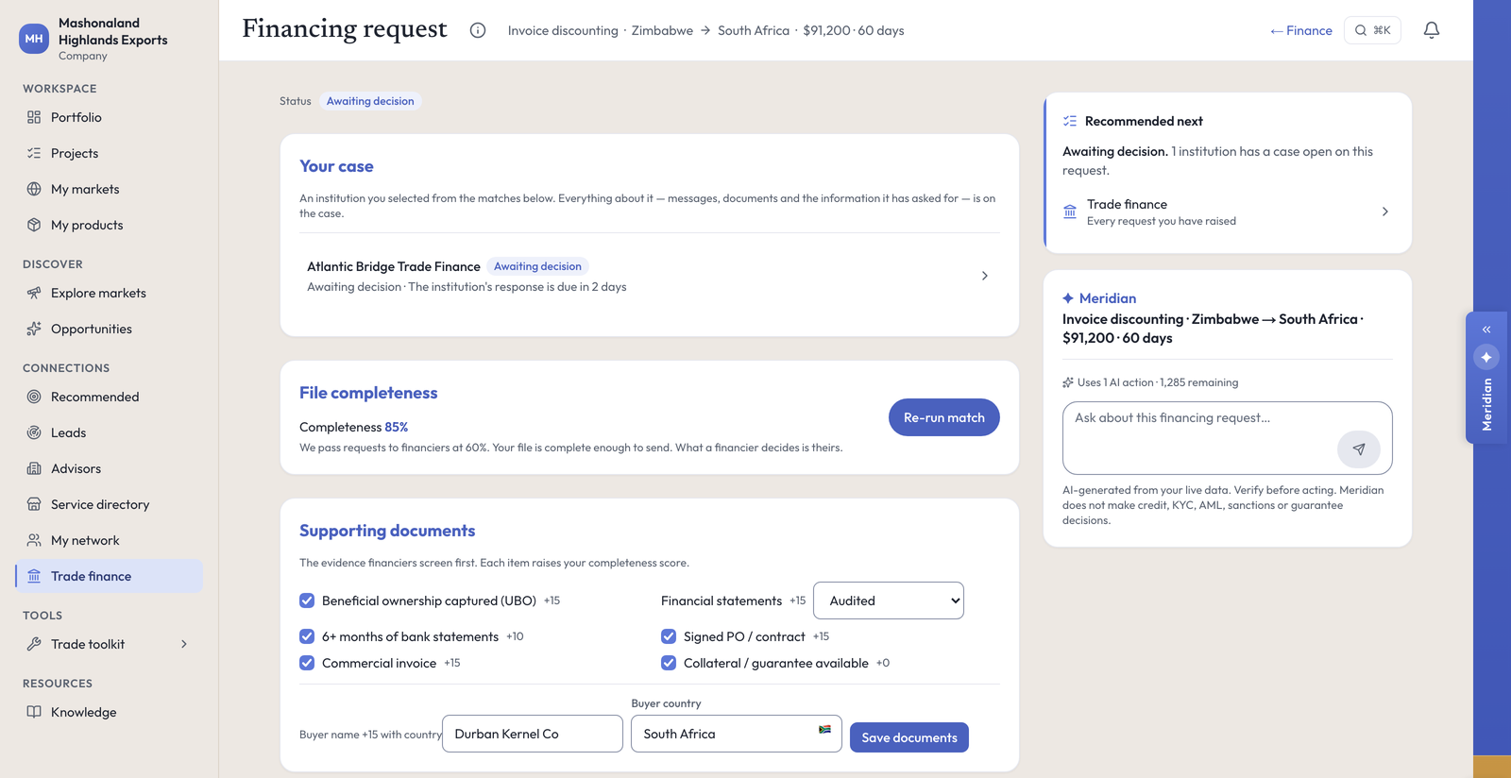Open Atlantic Bridge Trade Finance case chevron
The height and width of the screenshot is (778, 1511).
pyautogui.click(x=984, y=276)
